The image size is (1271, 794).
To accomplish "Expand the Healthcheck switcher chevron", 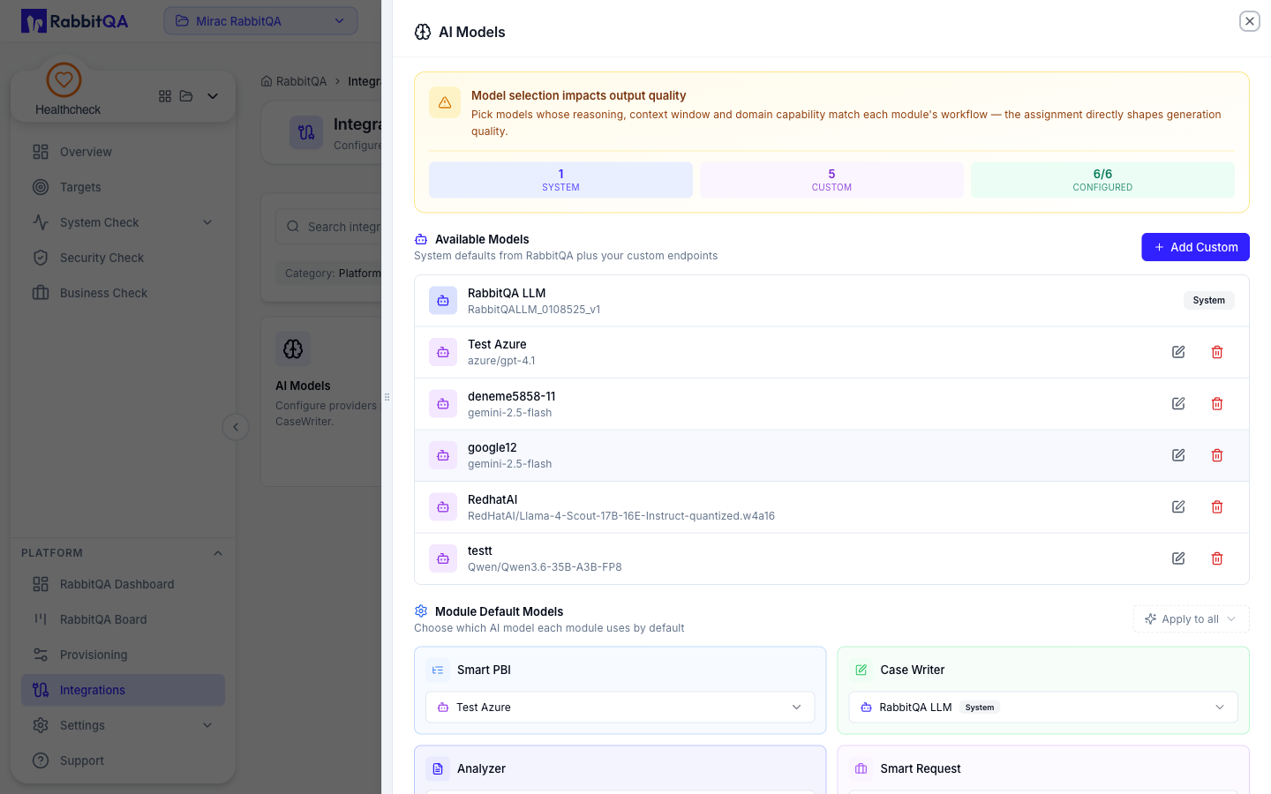I will click(x=213, y=96).
